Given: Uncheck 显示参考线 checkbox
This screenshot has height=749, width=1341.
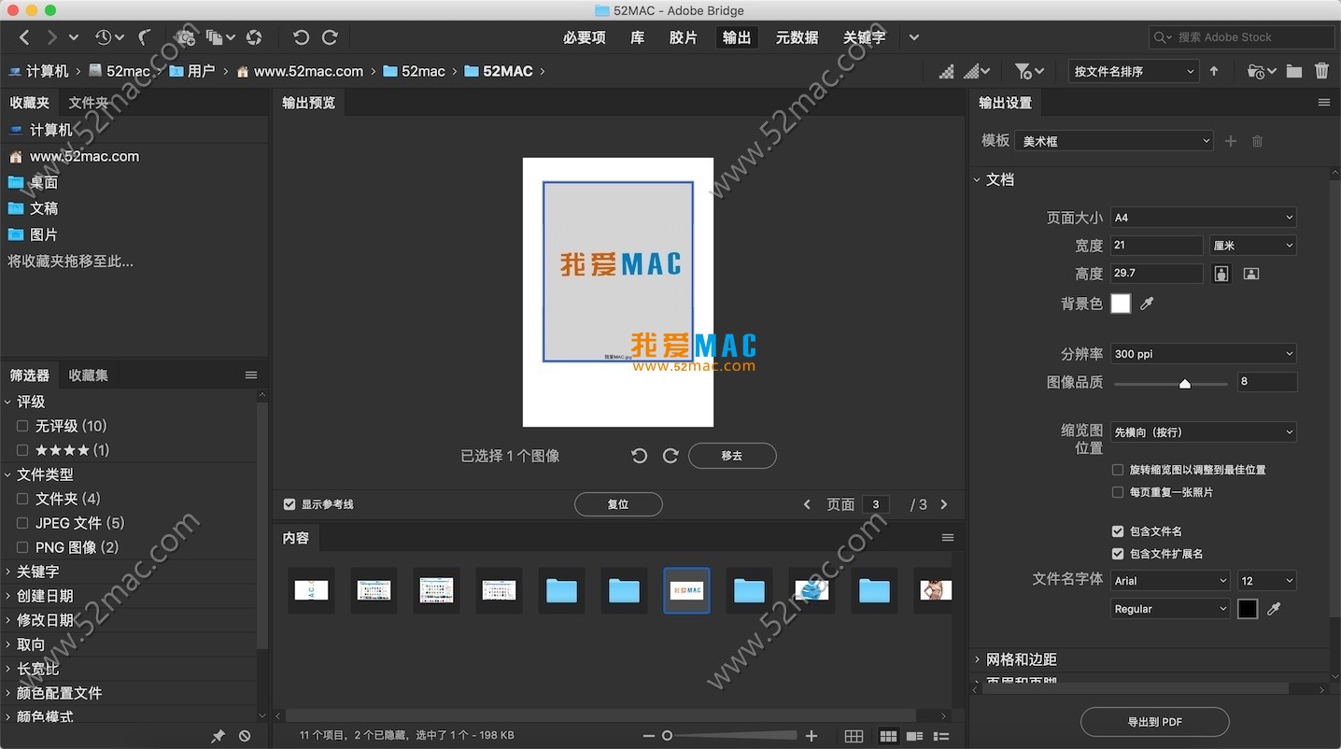Looking at the screenshot, I should pyautogui.click(x=289, y=504).
